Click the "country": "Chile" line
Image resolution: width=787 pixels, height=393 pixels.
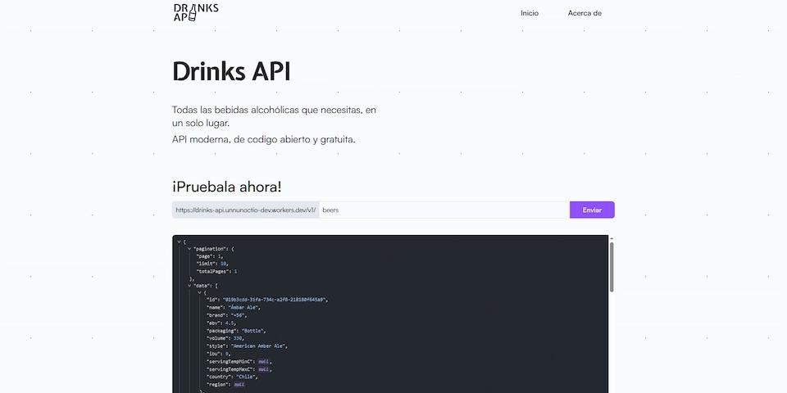(233, 377)
